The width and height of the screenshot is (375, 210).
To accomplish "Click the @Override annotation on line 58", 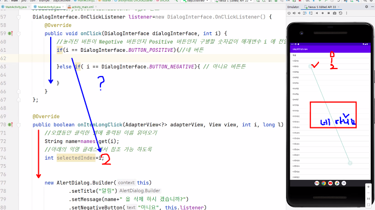I will pos(58,25).
